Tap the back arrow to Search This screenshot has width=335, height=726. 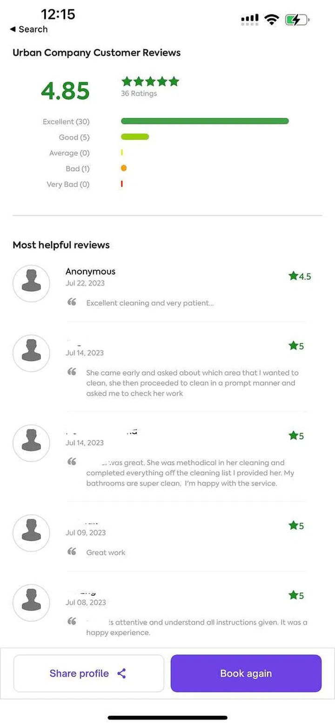13,29
